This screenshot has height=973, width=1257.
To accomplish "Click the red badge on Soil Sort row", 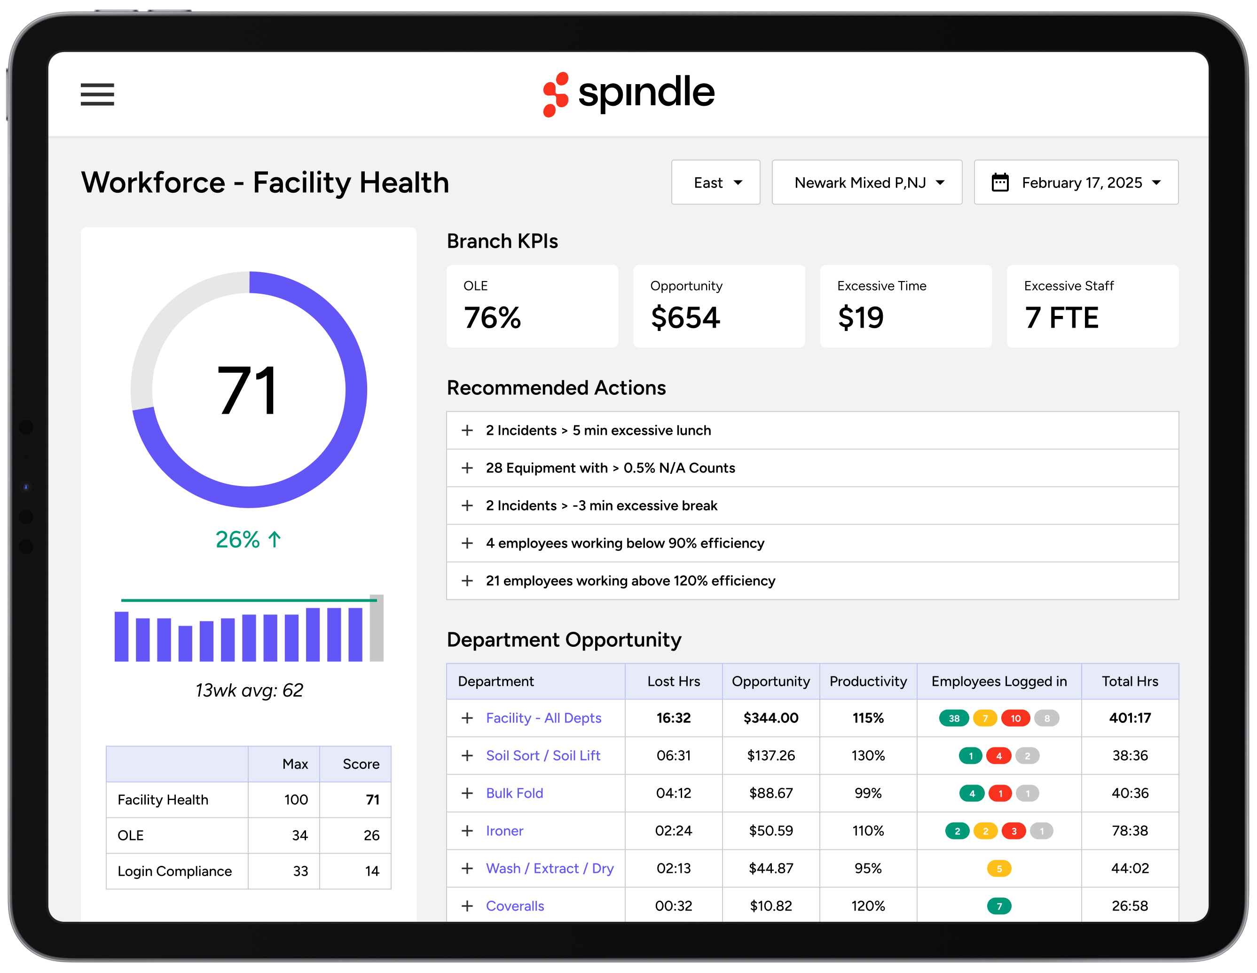I will click(999, 755).
